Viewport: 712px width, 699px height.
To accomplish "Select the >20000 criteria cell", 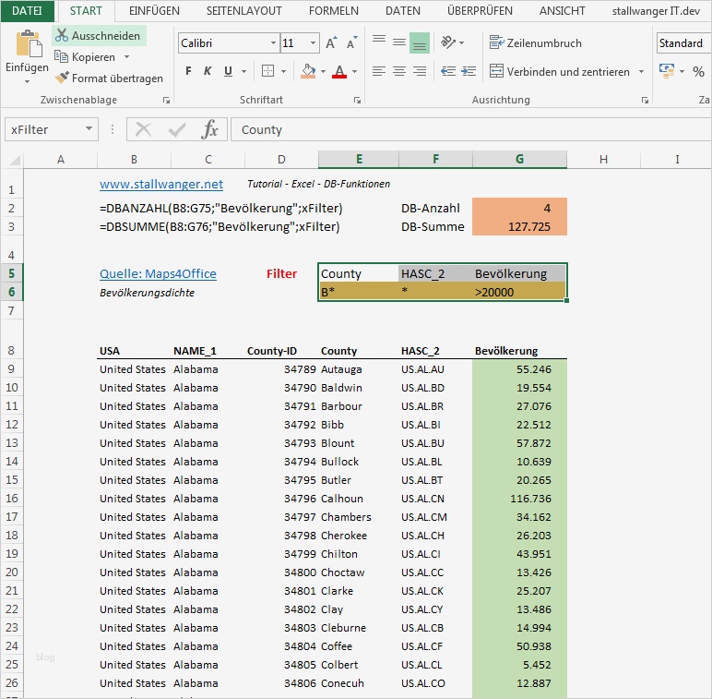I will pos(519,292).
